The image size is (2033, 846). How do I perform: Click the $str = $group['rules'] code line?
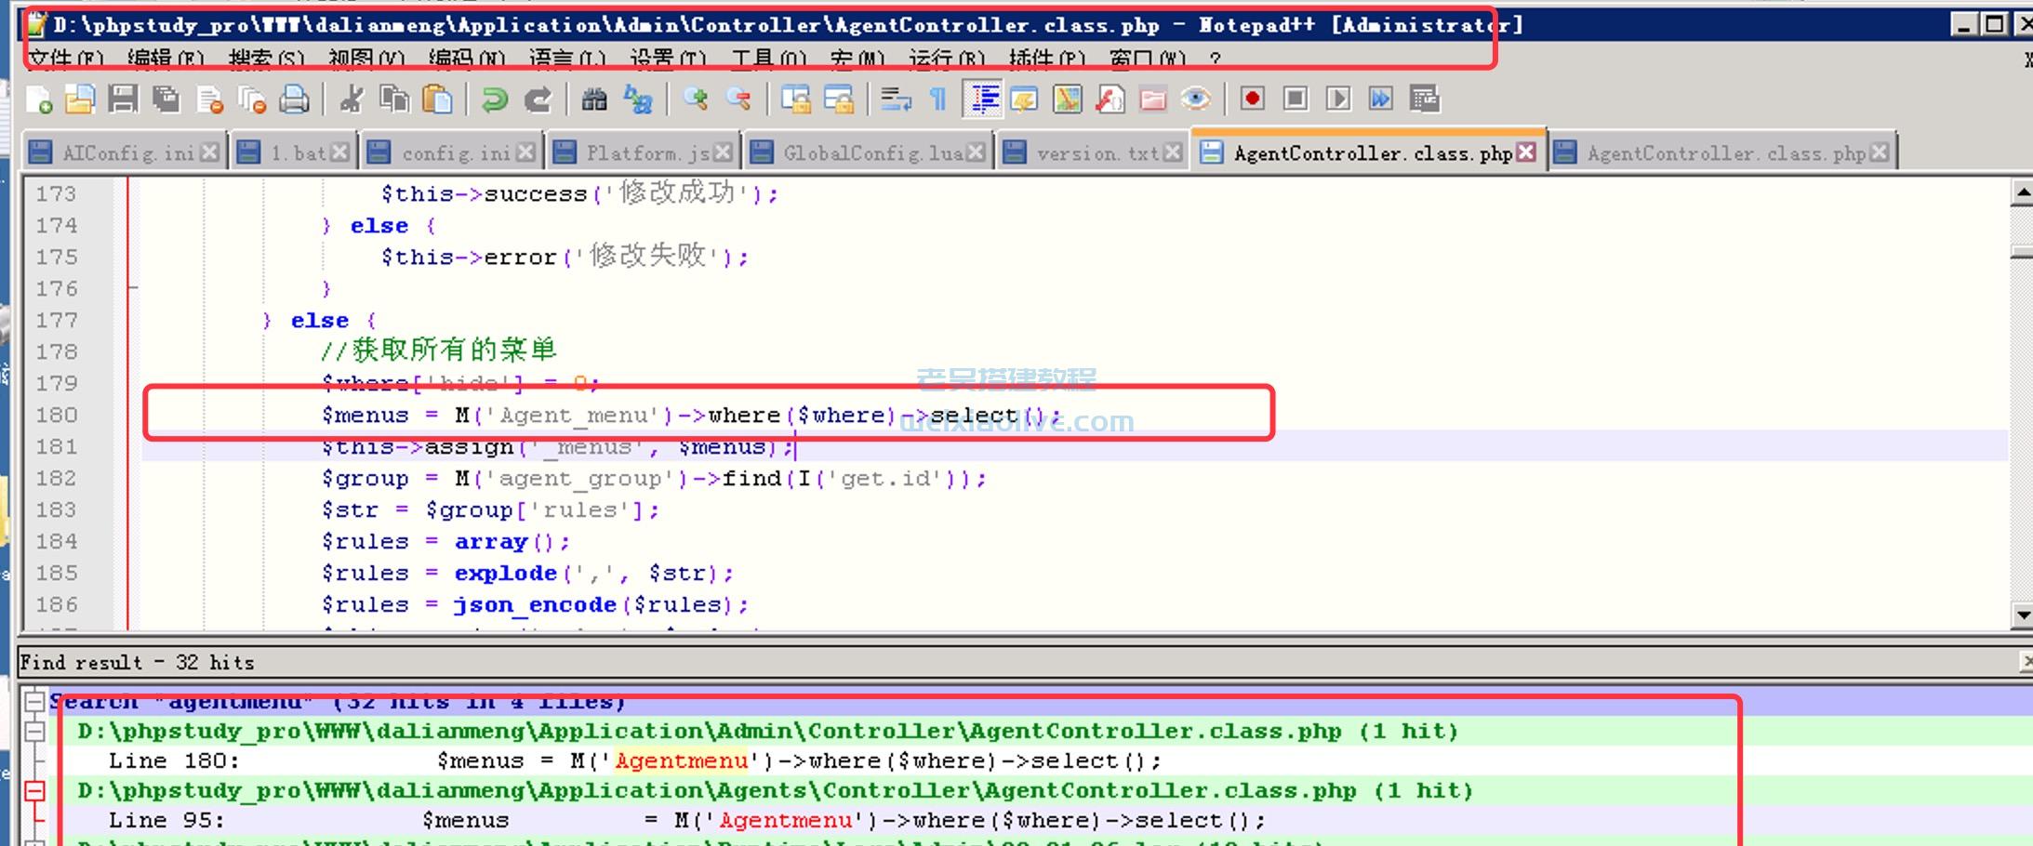click(x=491, y=509)
